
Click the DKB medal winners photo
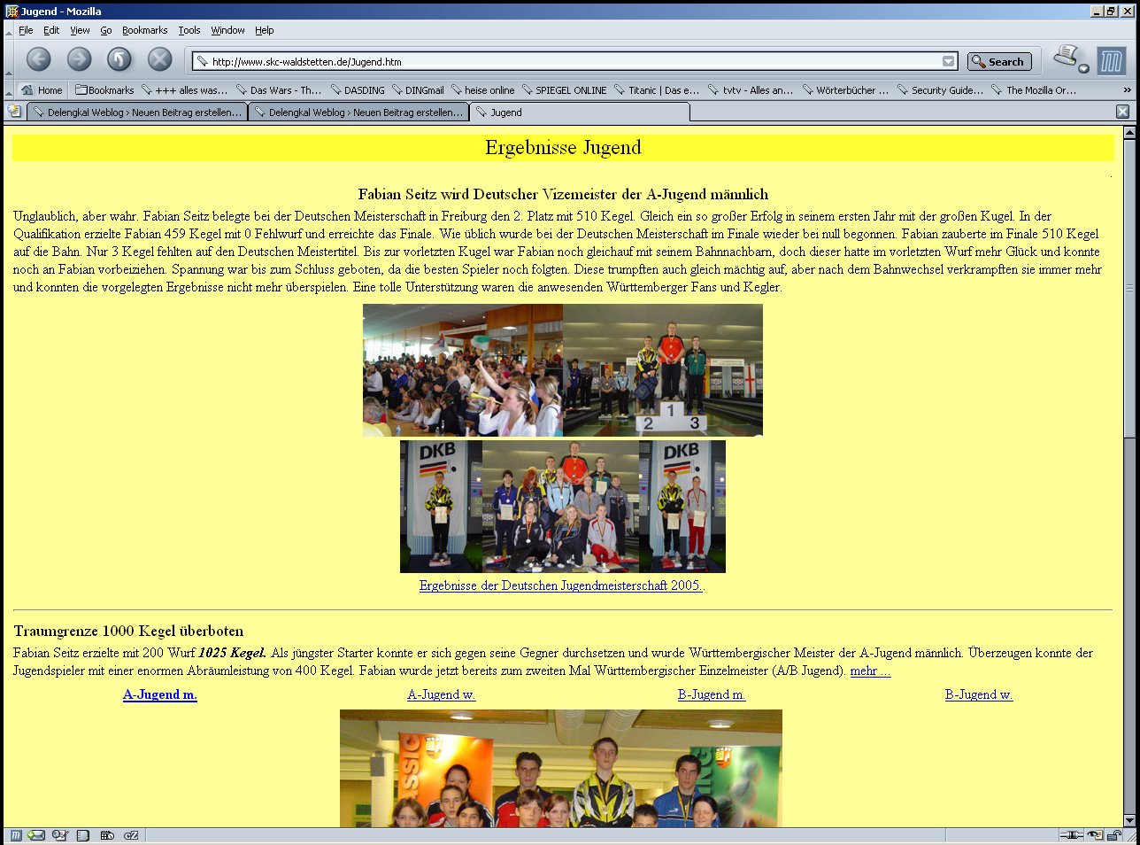[563, 507]
